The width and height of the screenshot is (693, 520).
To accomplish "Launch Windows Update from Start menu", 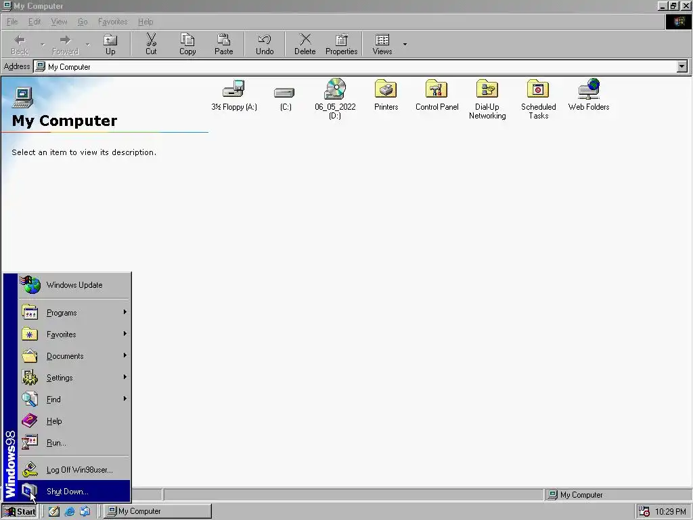I will 74,285.
